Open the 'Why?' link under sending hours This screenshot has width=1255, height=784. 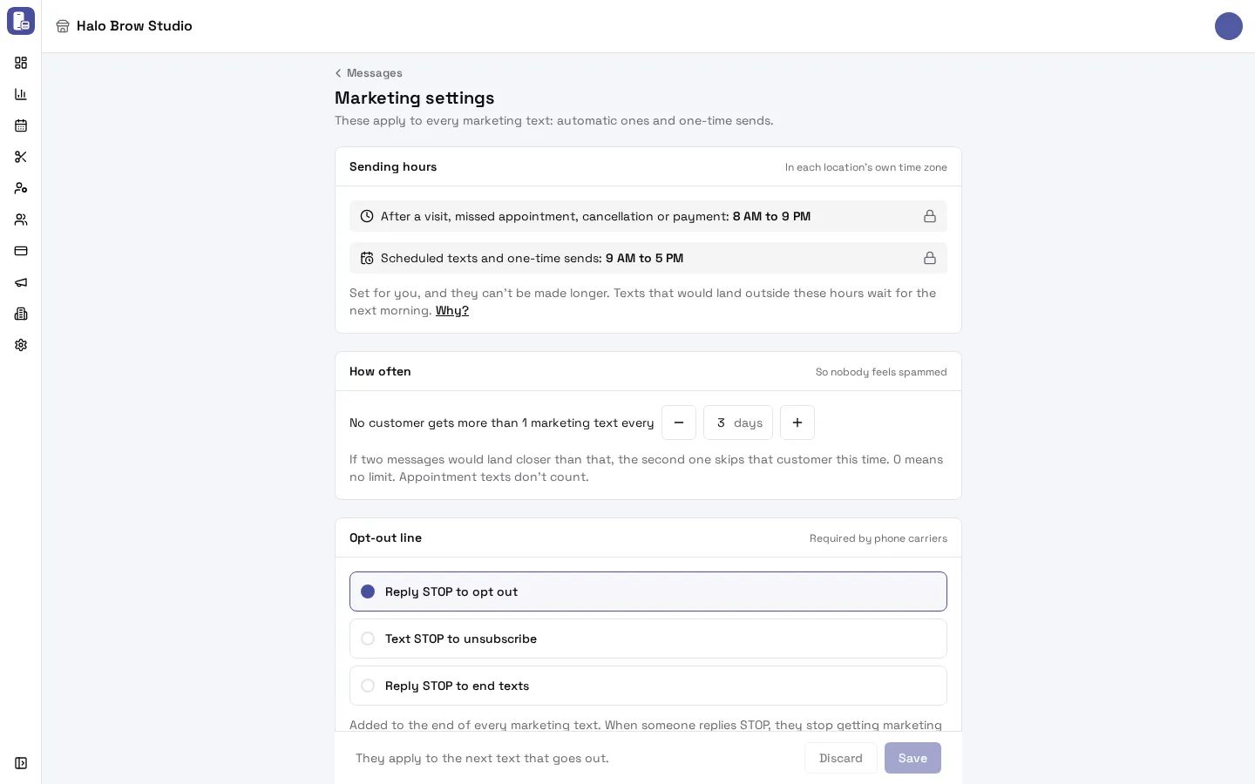452,311
